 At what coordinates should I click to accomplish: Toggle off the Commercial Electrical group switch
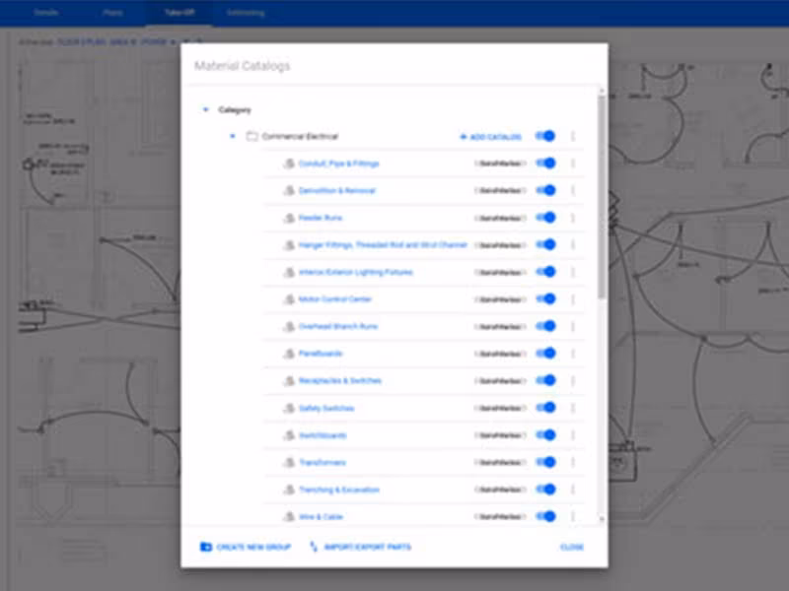click(545, 136)
